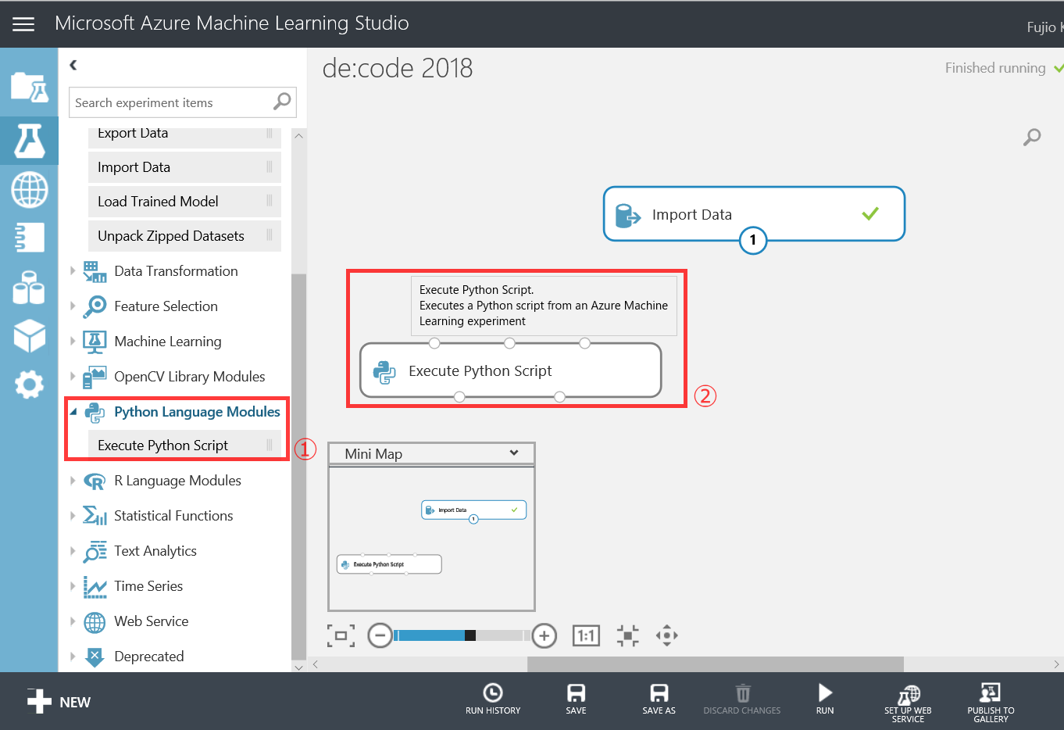Click the pan navigation control icon

(666, 635)
